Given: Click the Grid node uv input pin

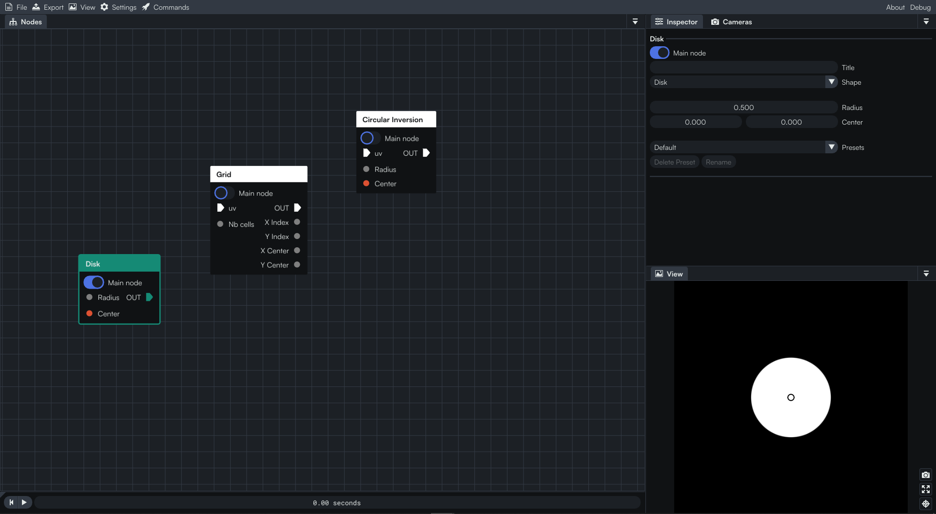Looking at the screenshot, I should [x=220, y=208].
